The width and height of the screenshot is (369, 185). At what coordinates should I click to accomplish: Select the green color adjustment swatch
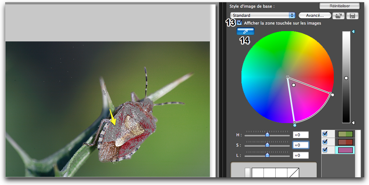pyautogui.click(x=345, y=134)
